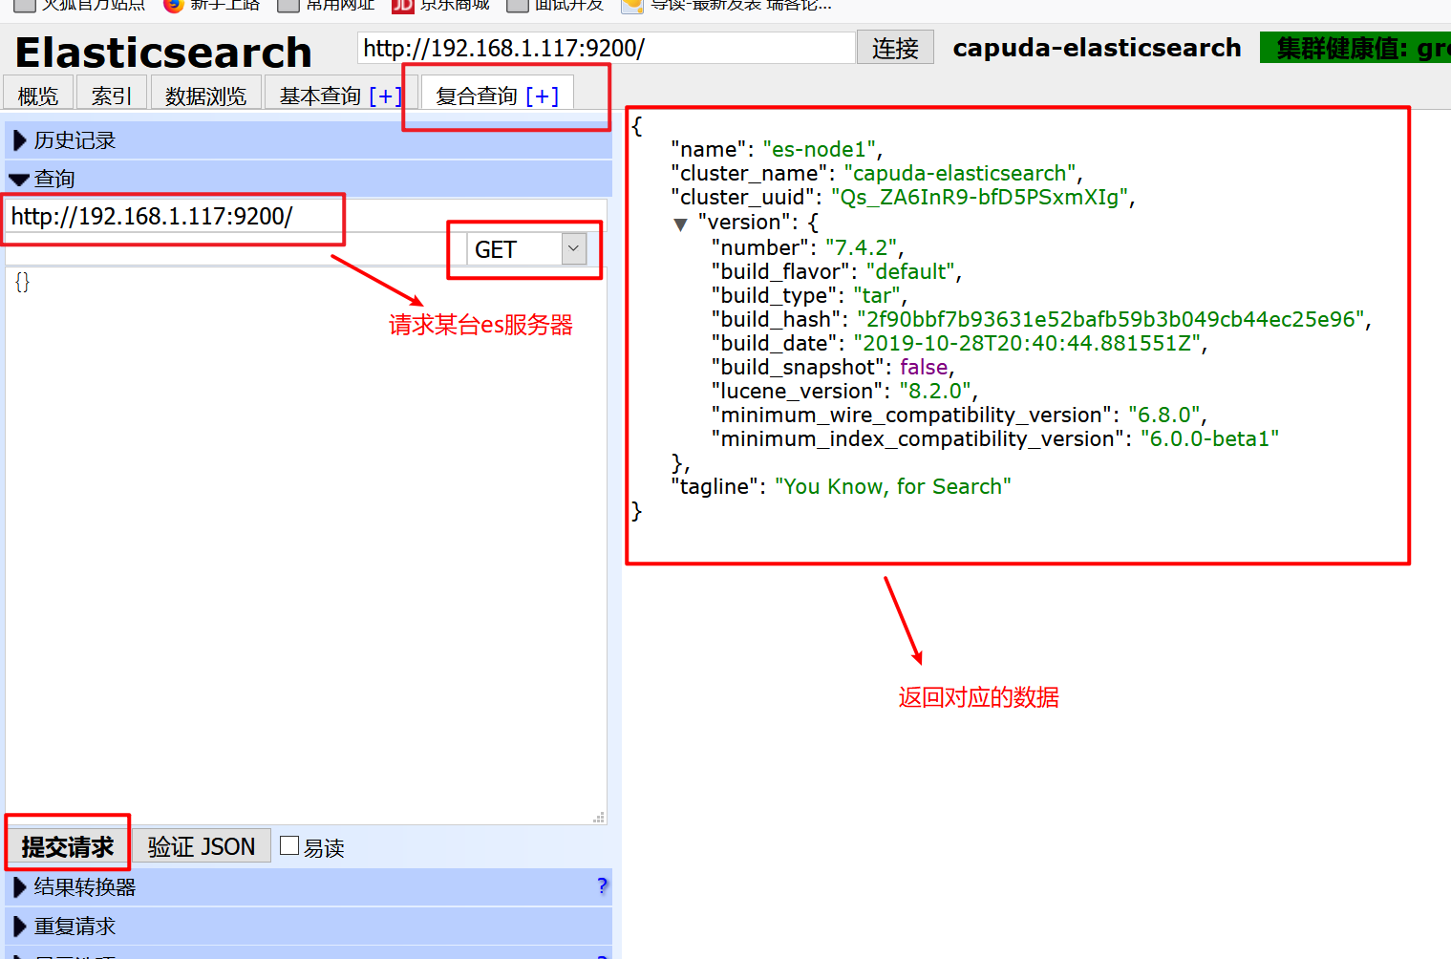This screenshot has height=959, width=1451.
Task: Click the tagline "You Know, for Search"
Action: pos(892,486)
